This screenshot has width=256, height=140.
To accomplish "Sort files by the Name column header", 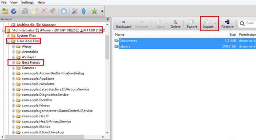I will pyautogui.click(x=120, y=35).
